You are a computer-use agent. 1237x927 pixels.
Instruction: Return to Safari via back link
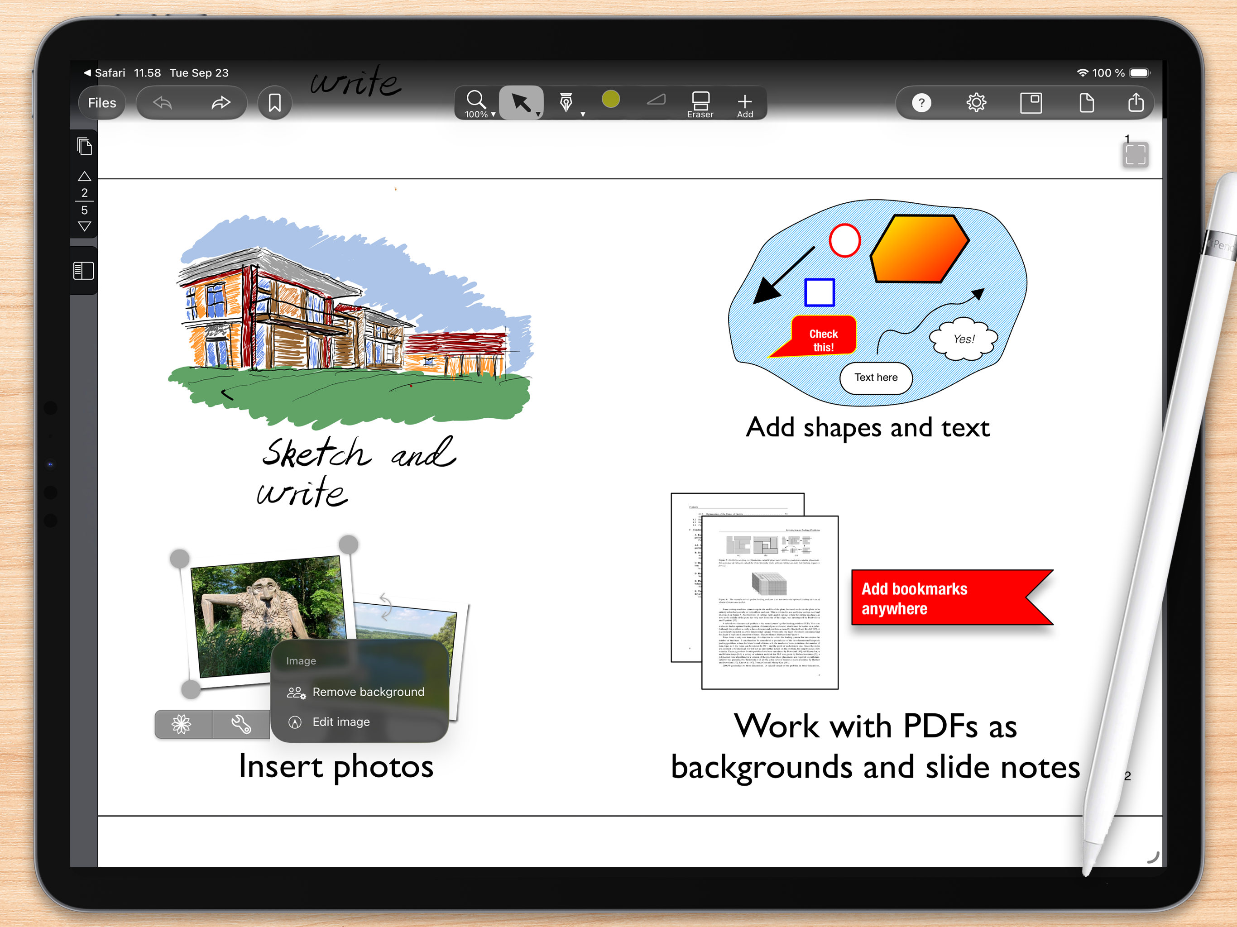(104, 73)
